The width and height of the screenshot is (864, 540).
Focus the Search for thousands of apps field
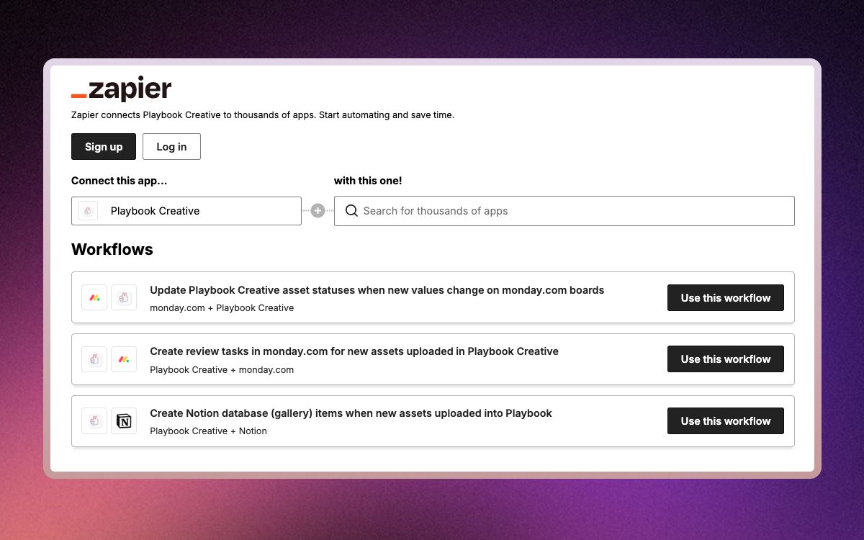pyautogui.click(x=564, y=211)
